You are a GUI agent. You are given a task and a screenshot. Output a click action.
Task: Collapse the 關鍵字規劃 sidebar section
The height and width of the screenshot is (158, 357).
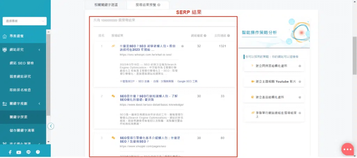tap(39, 104)
